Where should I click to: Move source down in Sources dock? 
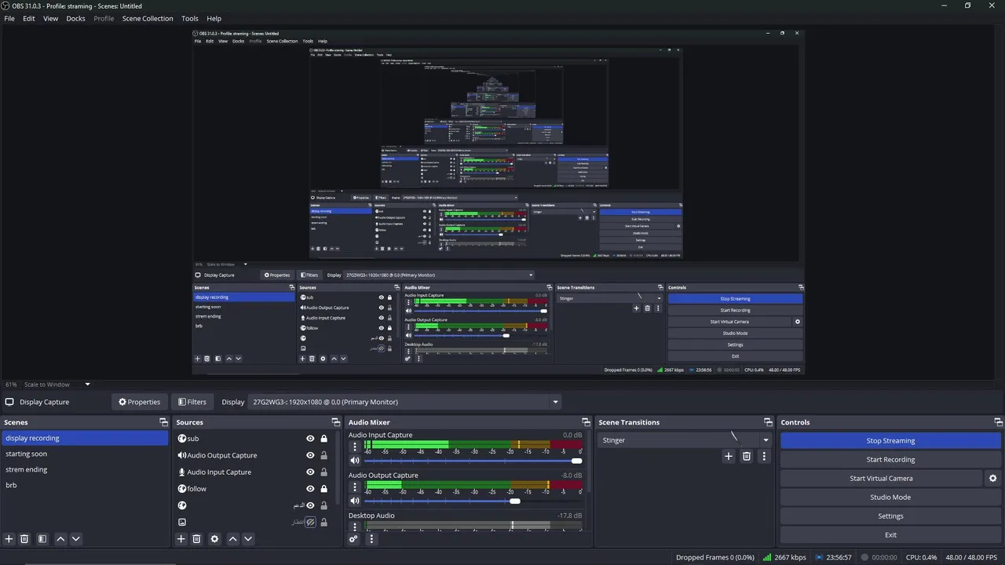point(248,539)
